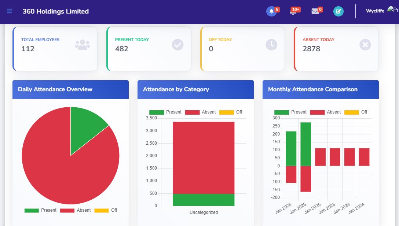This screenshot has width=399, height=226.
Task: Open the notifications bell showing 5 alerts
Action: pyautogui.click(x=271, y=11)
